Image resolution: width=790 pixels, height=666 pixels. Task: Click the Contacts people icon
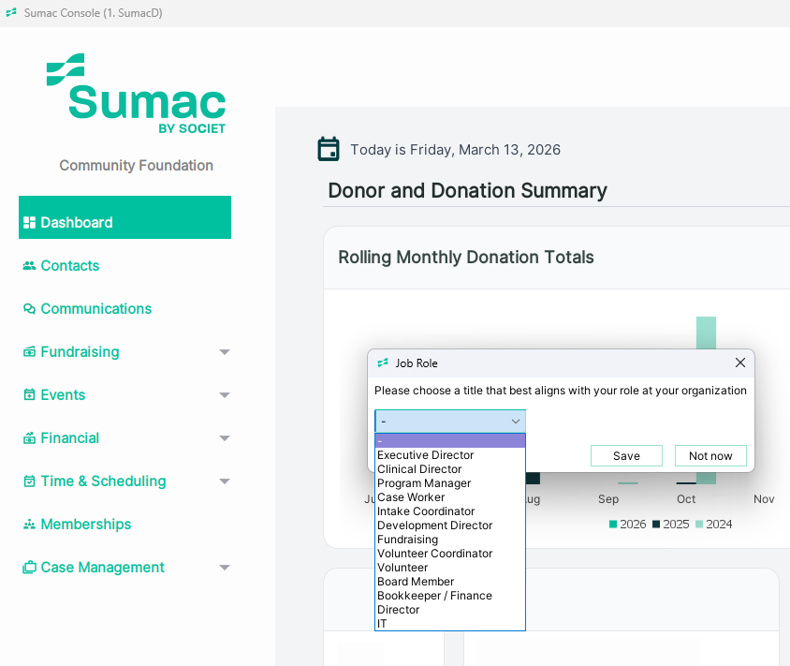tap(29, 266)
